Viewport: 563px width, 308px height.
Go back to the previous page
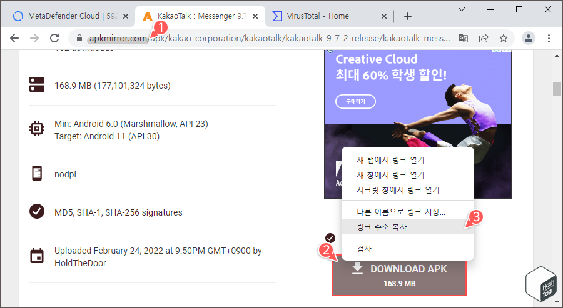[x=14, y=38]
